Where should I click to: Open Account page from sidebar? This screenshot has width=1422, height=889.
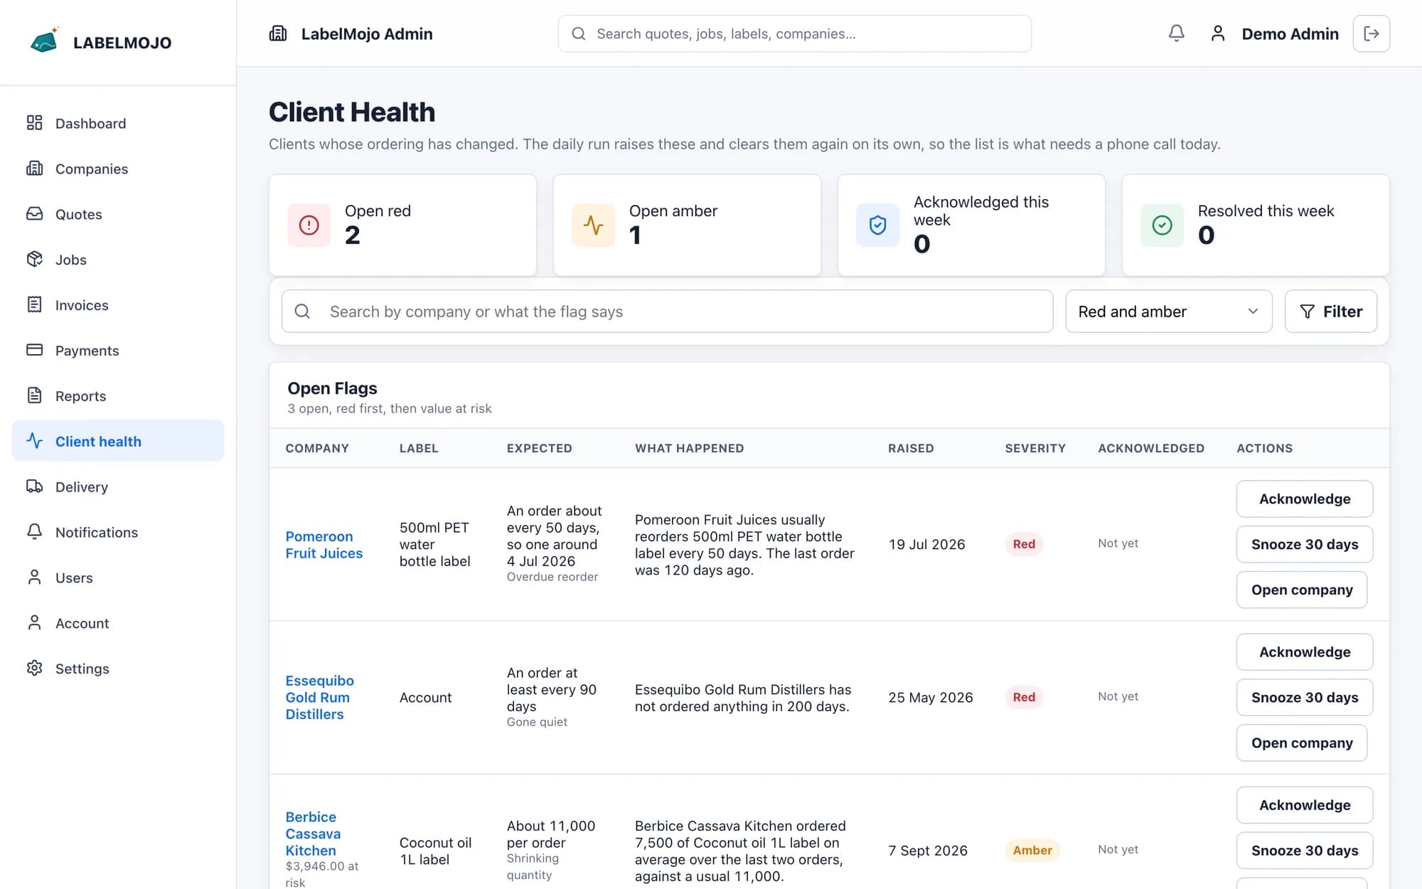pos(118,623)
